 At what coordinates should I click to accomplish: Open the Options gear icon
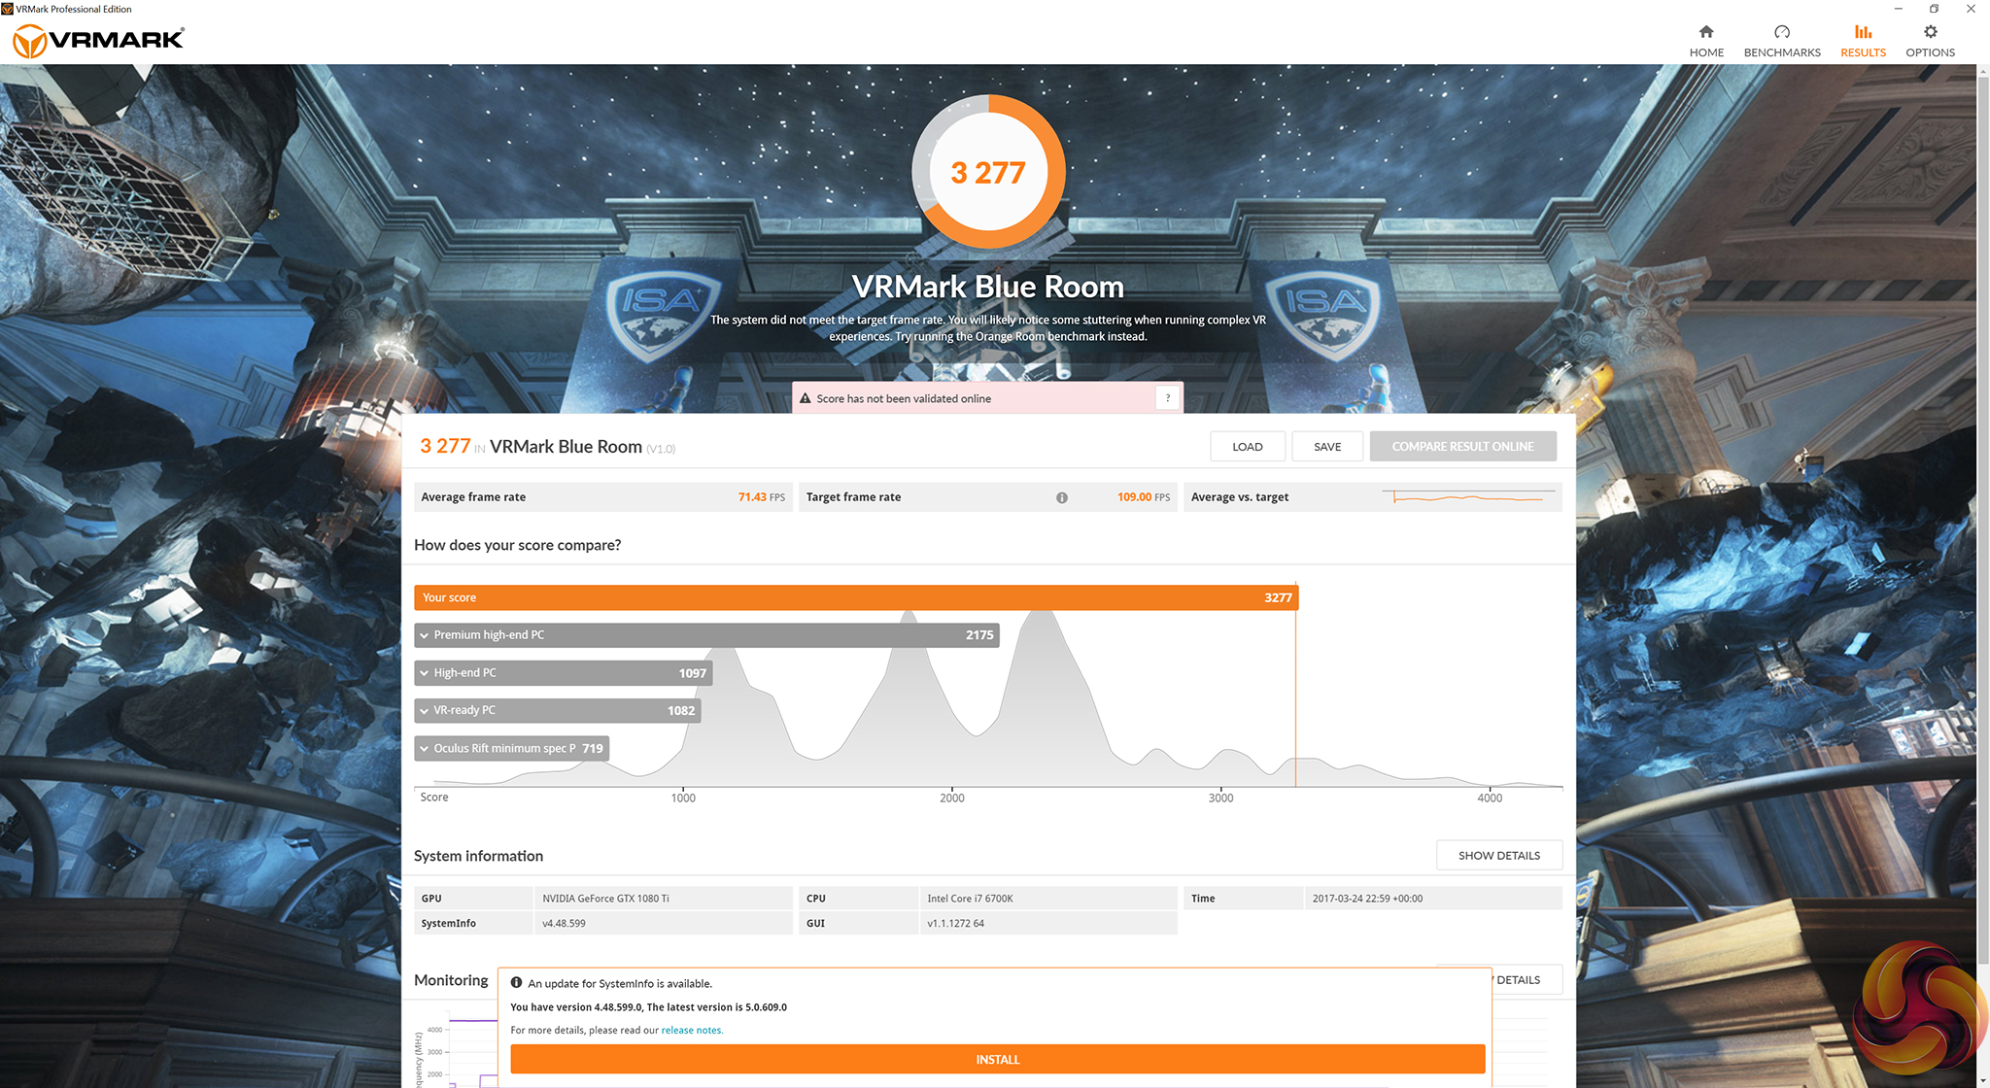coord(1930,32)
